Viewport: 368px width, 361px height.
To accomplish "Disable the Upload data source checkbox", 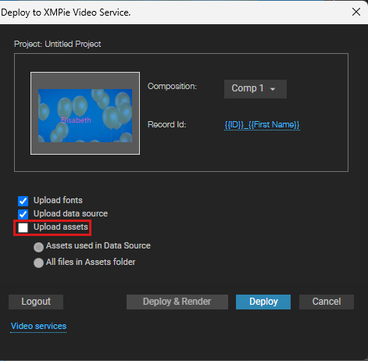I will (23, 214).
